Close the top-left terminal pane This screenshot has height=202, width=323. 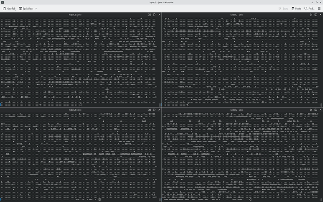click(159, 14)
